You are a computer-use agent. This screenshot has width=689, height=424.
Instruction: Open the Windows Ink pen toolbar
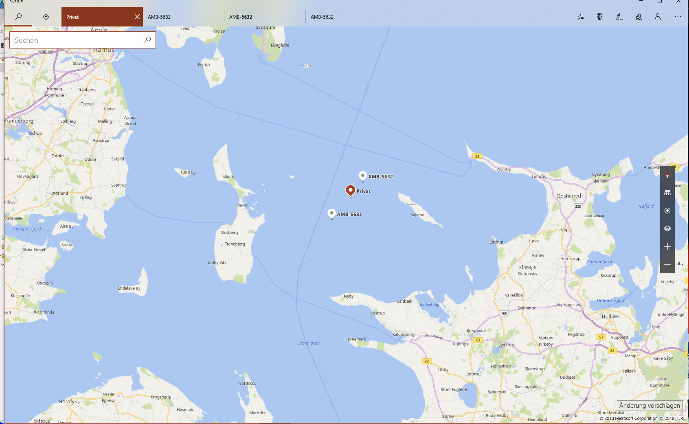pyautogui.click(x=619, y=17)
